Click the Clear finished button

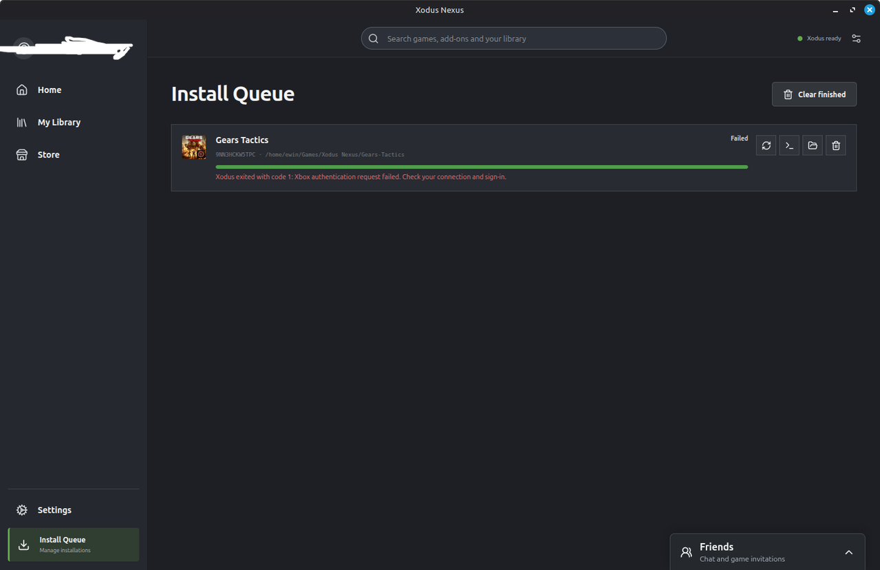click(x=814, y=94)
